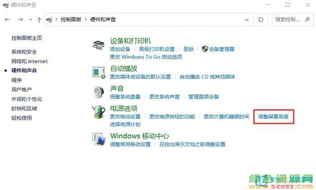The height and width of the screenshot is (190, 316).
Task: Open the 电源选项 heading
Action: 124,108
